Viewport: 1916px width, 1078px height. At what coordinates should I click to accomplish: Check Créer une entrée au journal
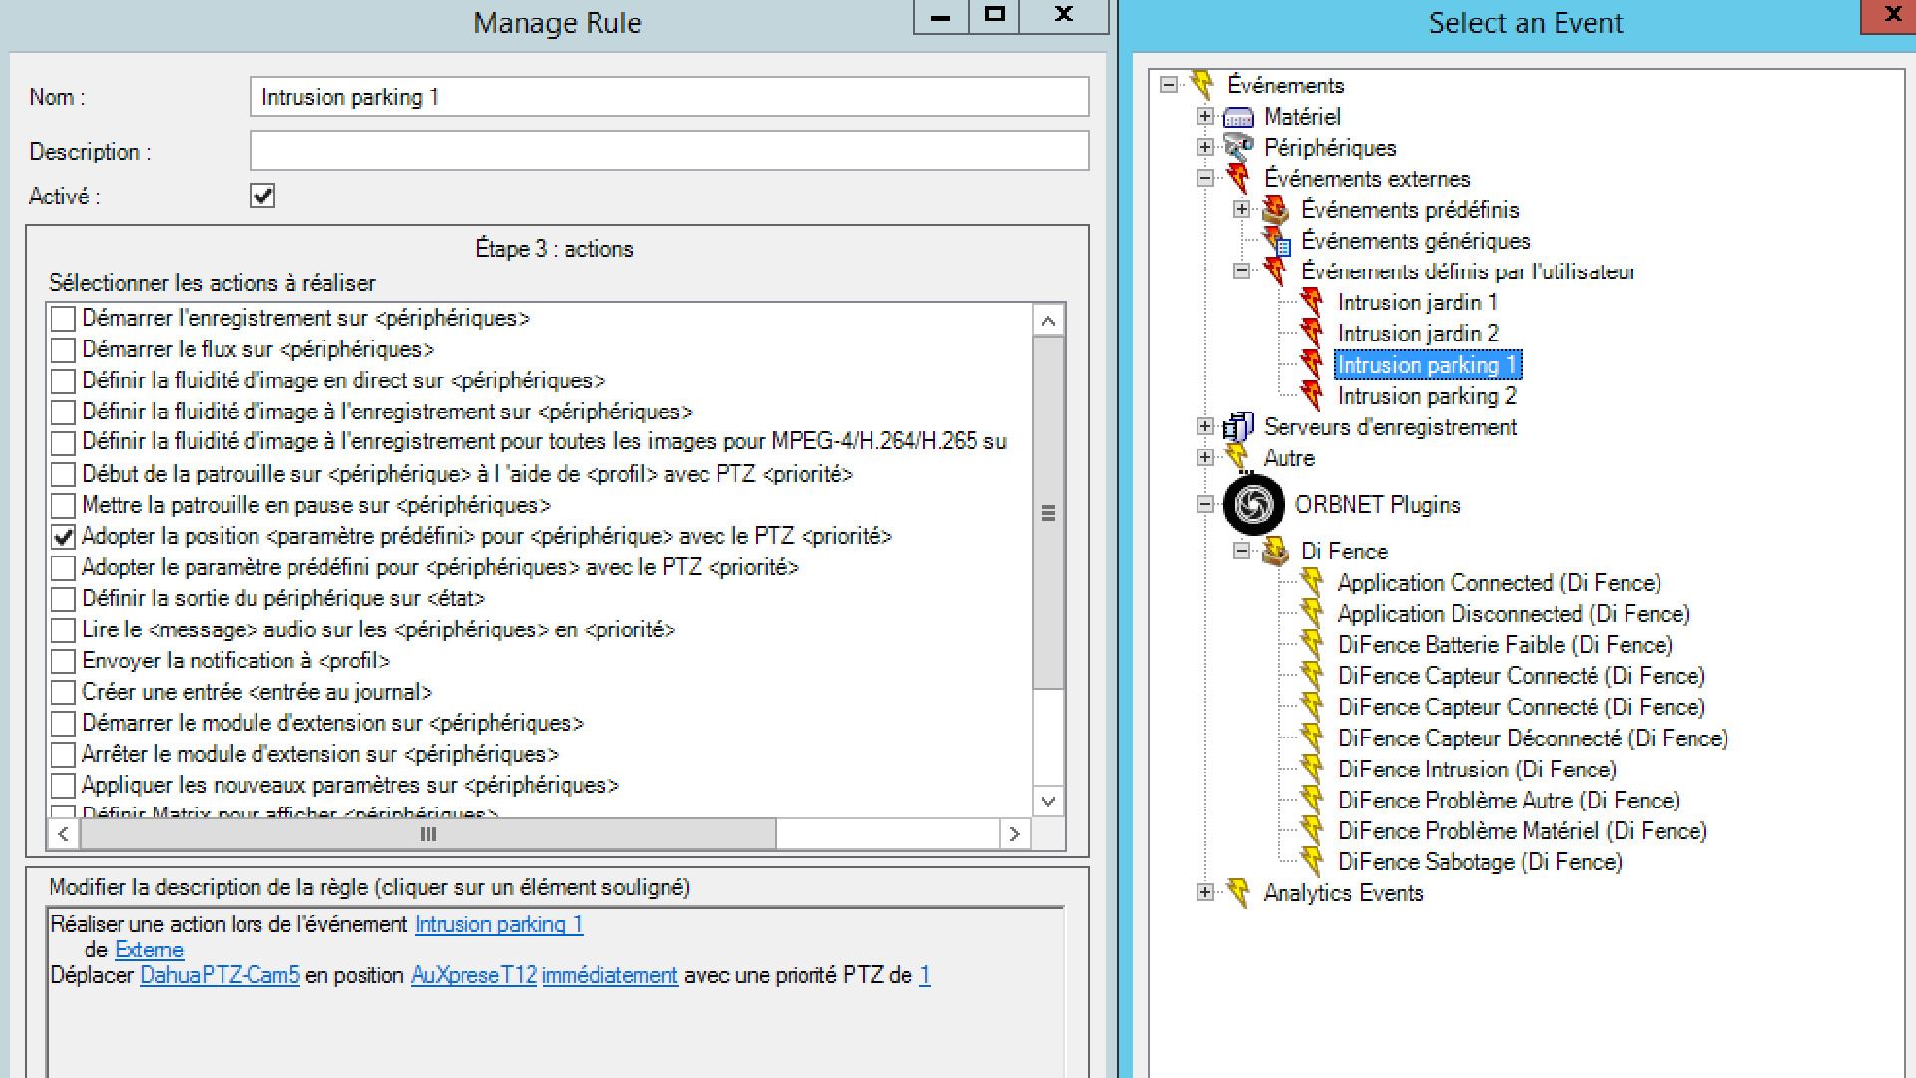(x=63, y=692)
